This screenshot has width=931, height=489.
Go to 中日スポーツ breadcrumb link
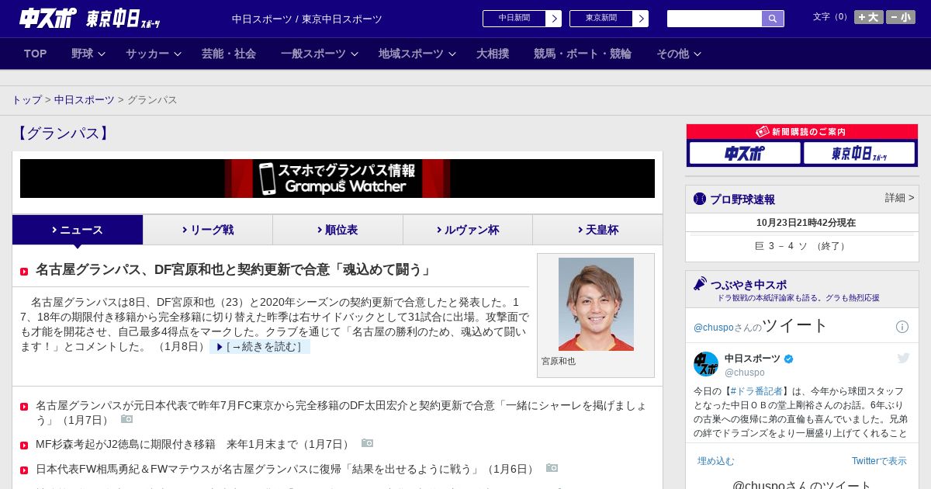tap(85, 100)
